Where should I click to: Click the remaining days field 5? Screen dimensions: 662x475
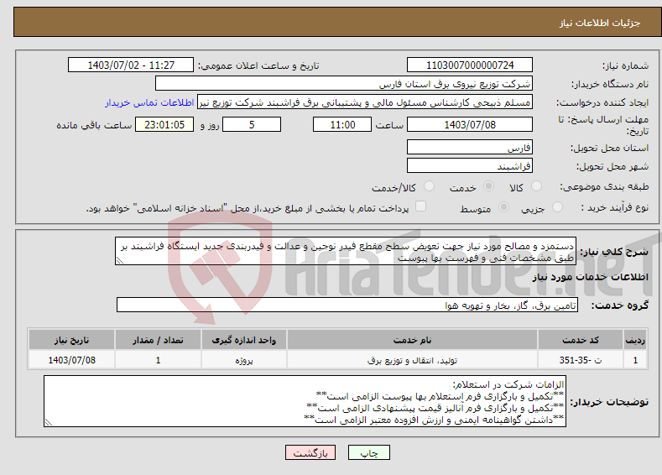[x=252, y=124]
